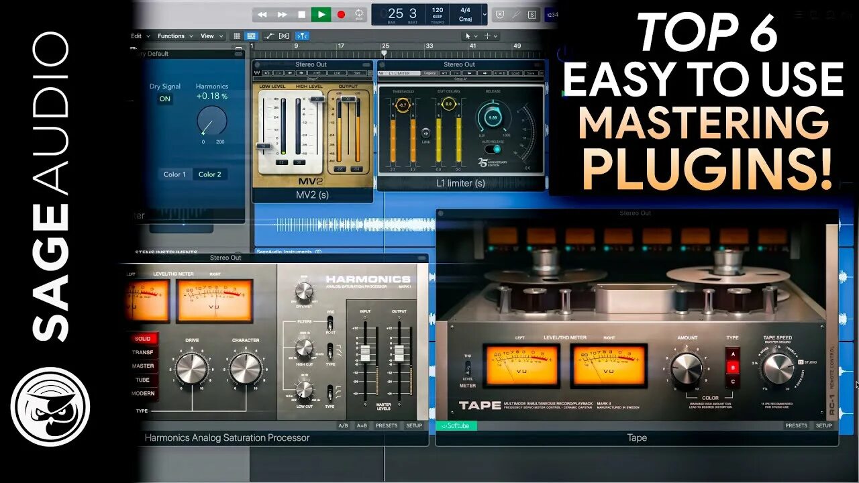Click the HIGH CUT knob
This screenshot has width=859, height=483.
click(x=304, y=347)
